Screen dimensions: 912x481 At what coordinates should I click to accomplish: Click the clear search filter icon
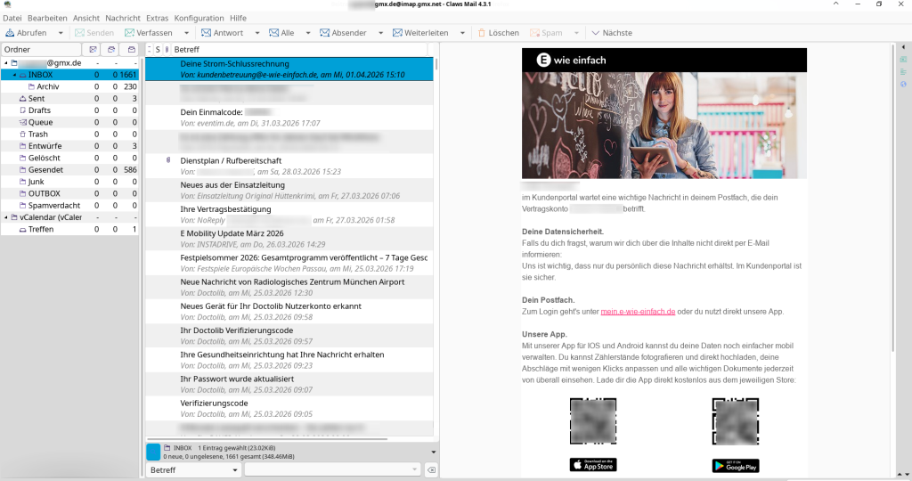click(430, 469)
